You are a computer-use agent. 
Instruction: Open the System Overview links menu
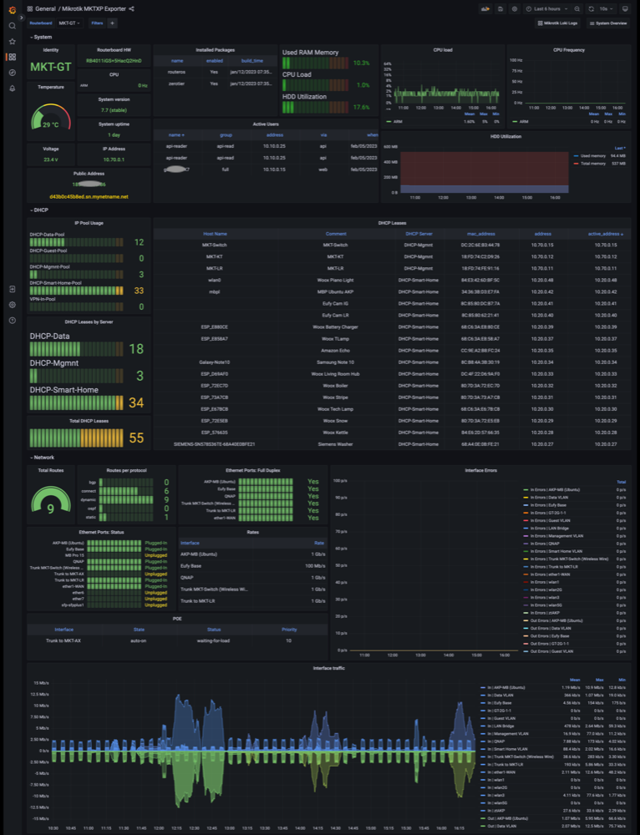click(608, 23)
